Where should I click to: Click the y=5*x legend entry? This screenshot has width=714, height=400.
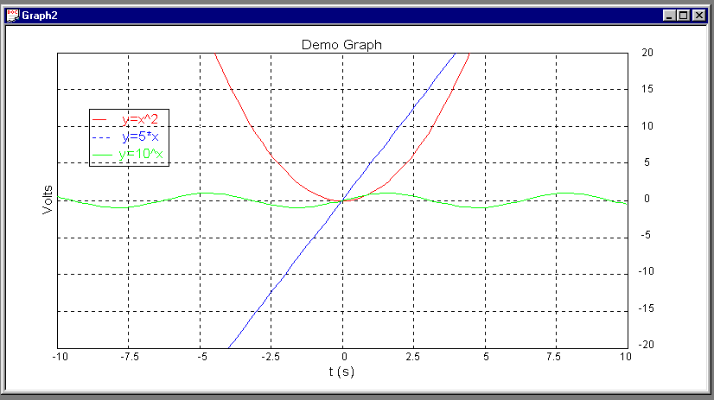[x=140, y=137]
